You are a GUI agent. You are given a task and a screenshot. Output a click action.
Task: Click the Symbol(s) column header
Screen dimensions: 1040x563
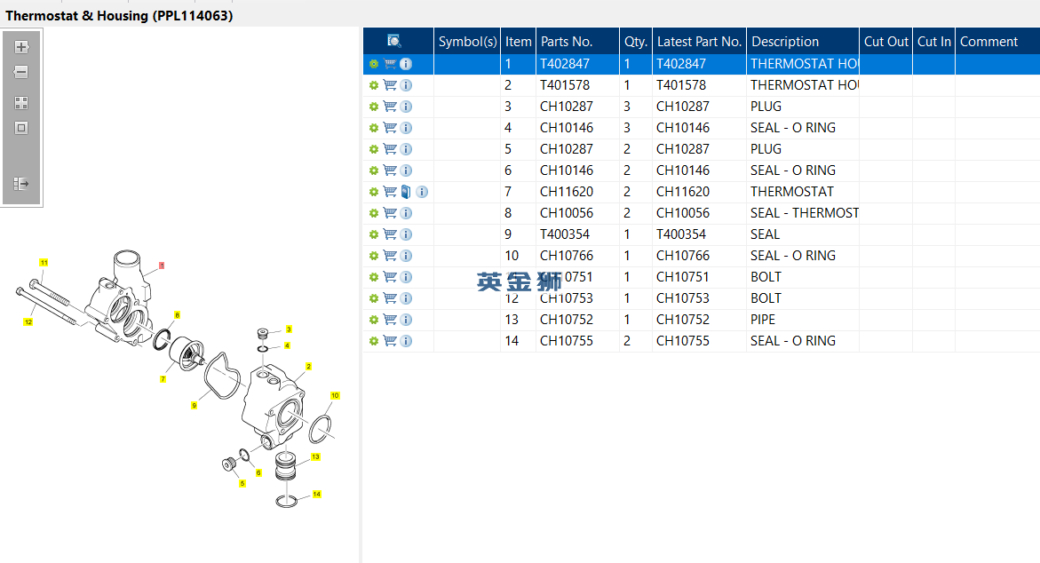467,41
